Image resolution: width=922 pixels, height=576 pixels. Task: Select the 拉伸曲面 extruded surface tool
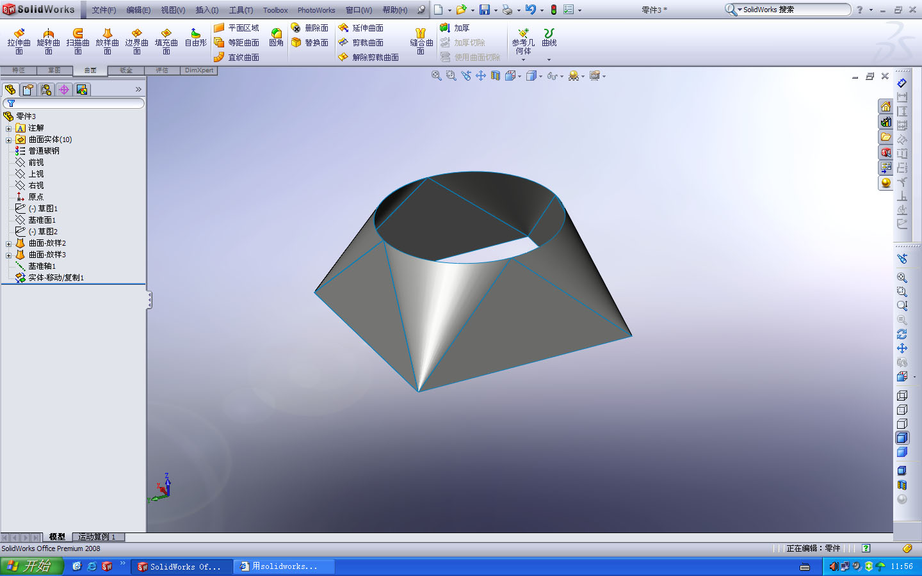pos(19,42)
